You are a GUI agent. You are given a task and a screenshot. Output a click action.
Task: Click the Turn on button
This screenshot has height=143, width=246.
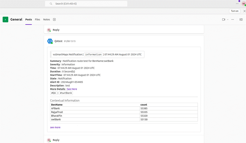(x=235, y=11)
